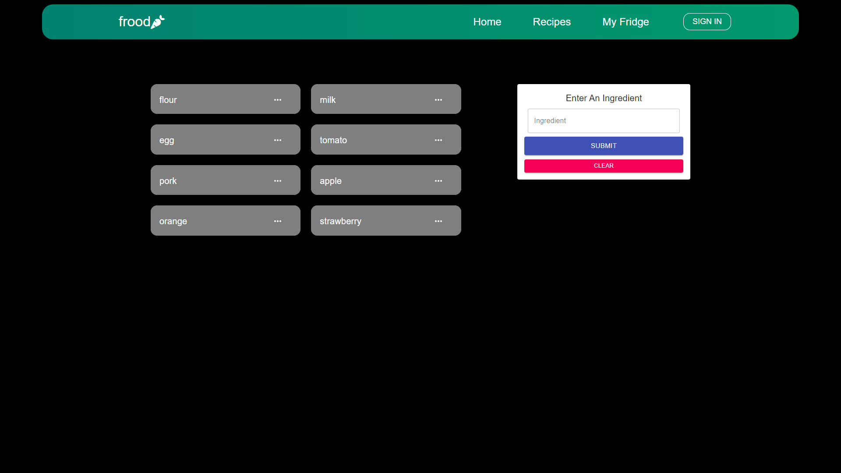Open the Recipes nav link
The image size is (841, 473).
click(x=551, y=22)
